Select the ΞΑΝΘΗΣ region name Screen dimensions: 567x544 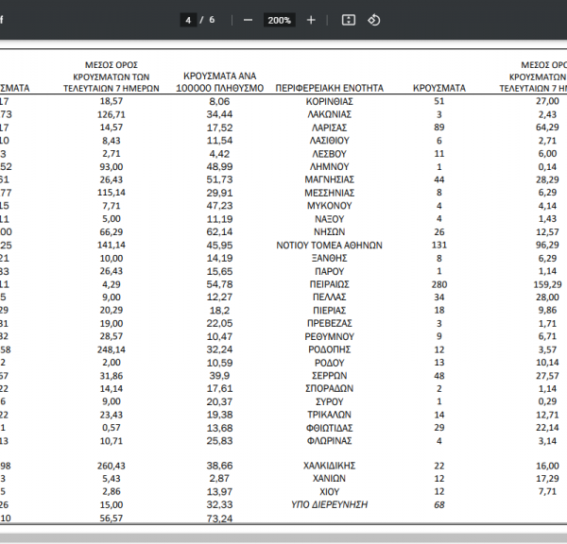(330, 258)
